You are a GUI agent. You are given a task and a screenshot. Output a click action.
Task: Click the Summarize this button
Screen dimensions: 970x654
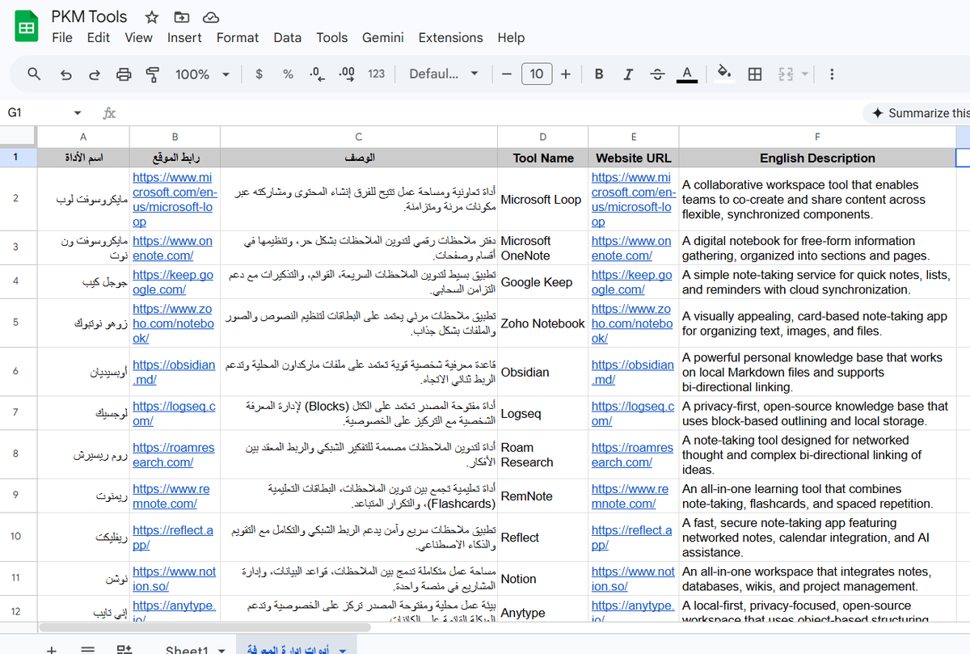[917, 113]
